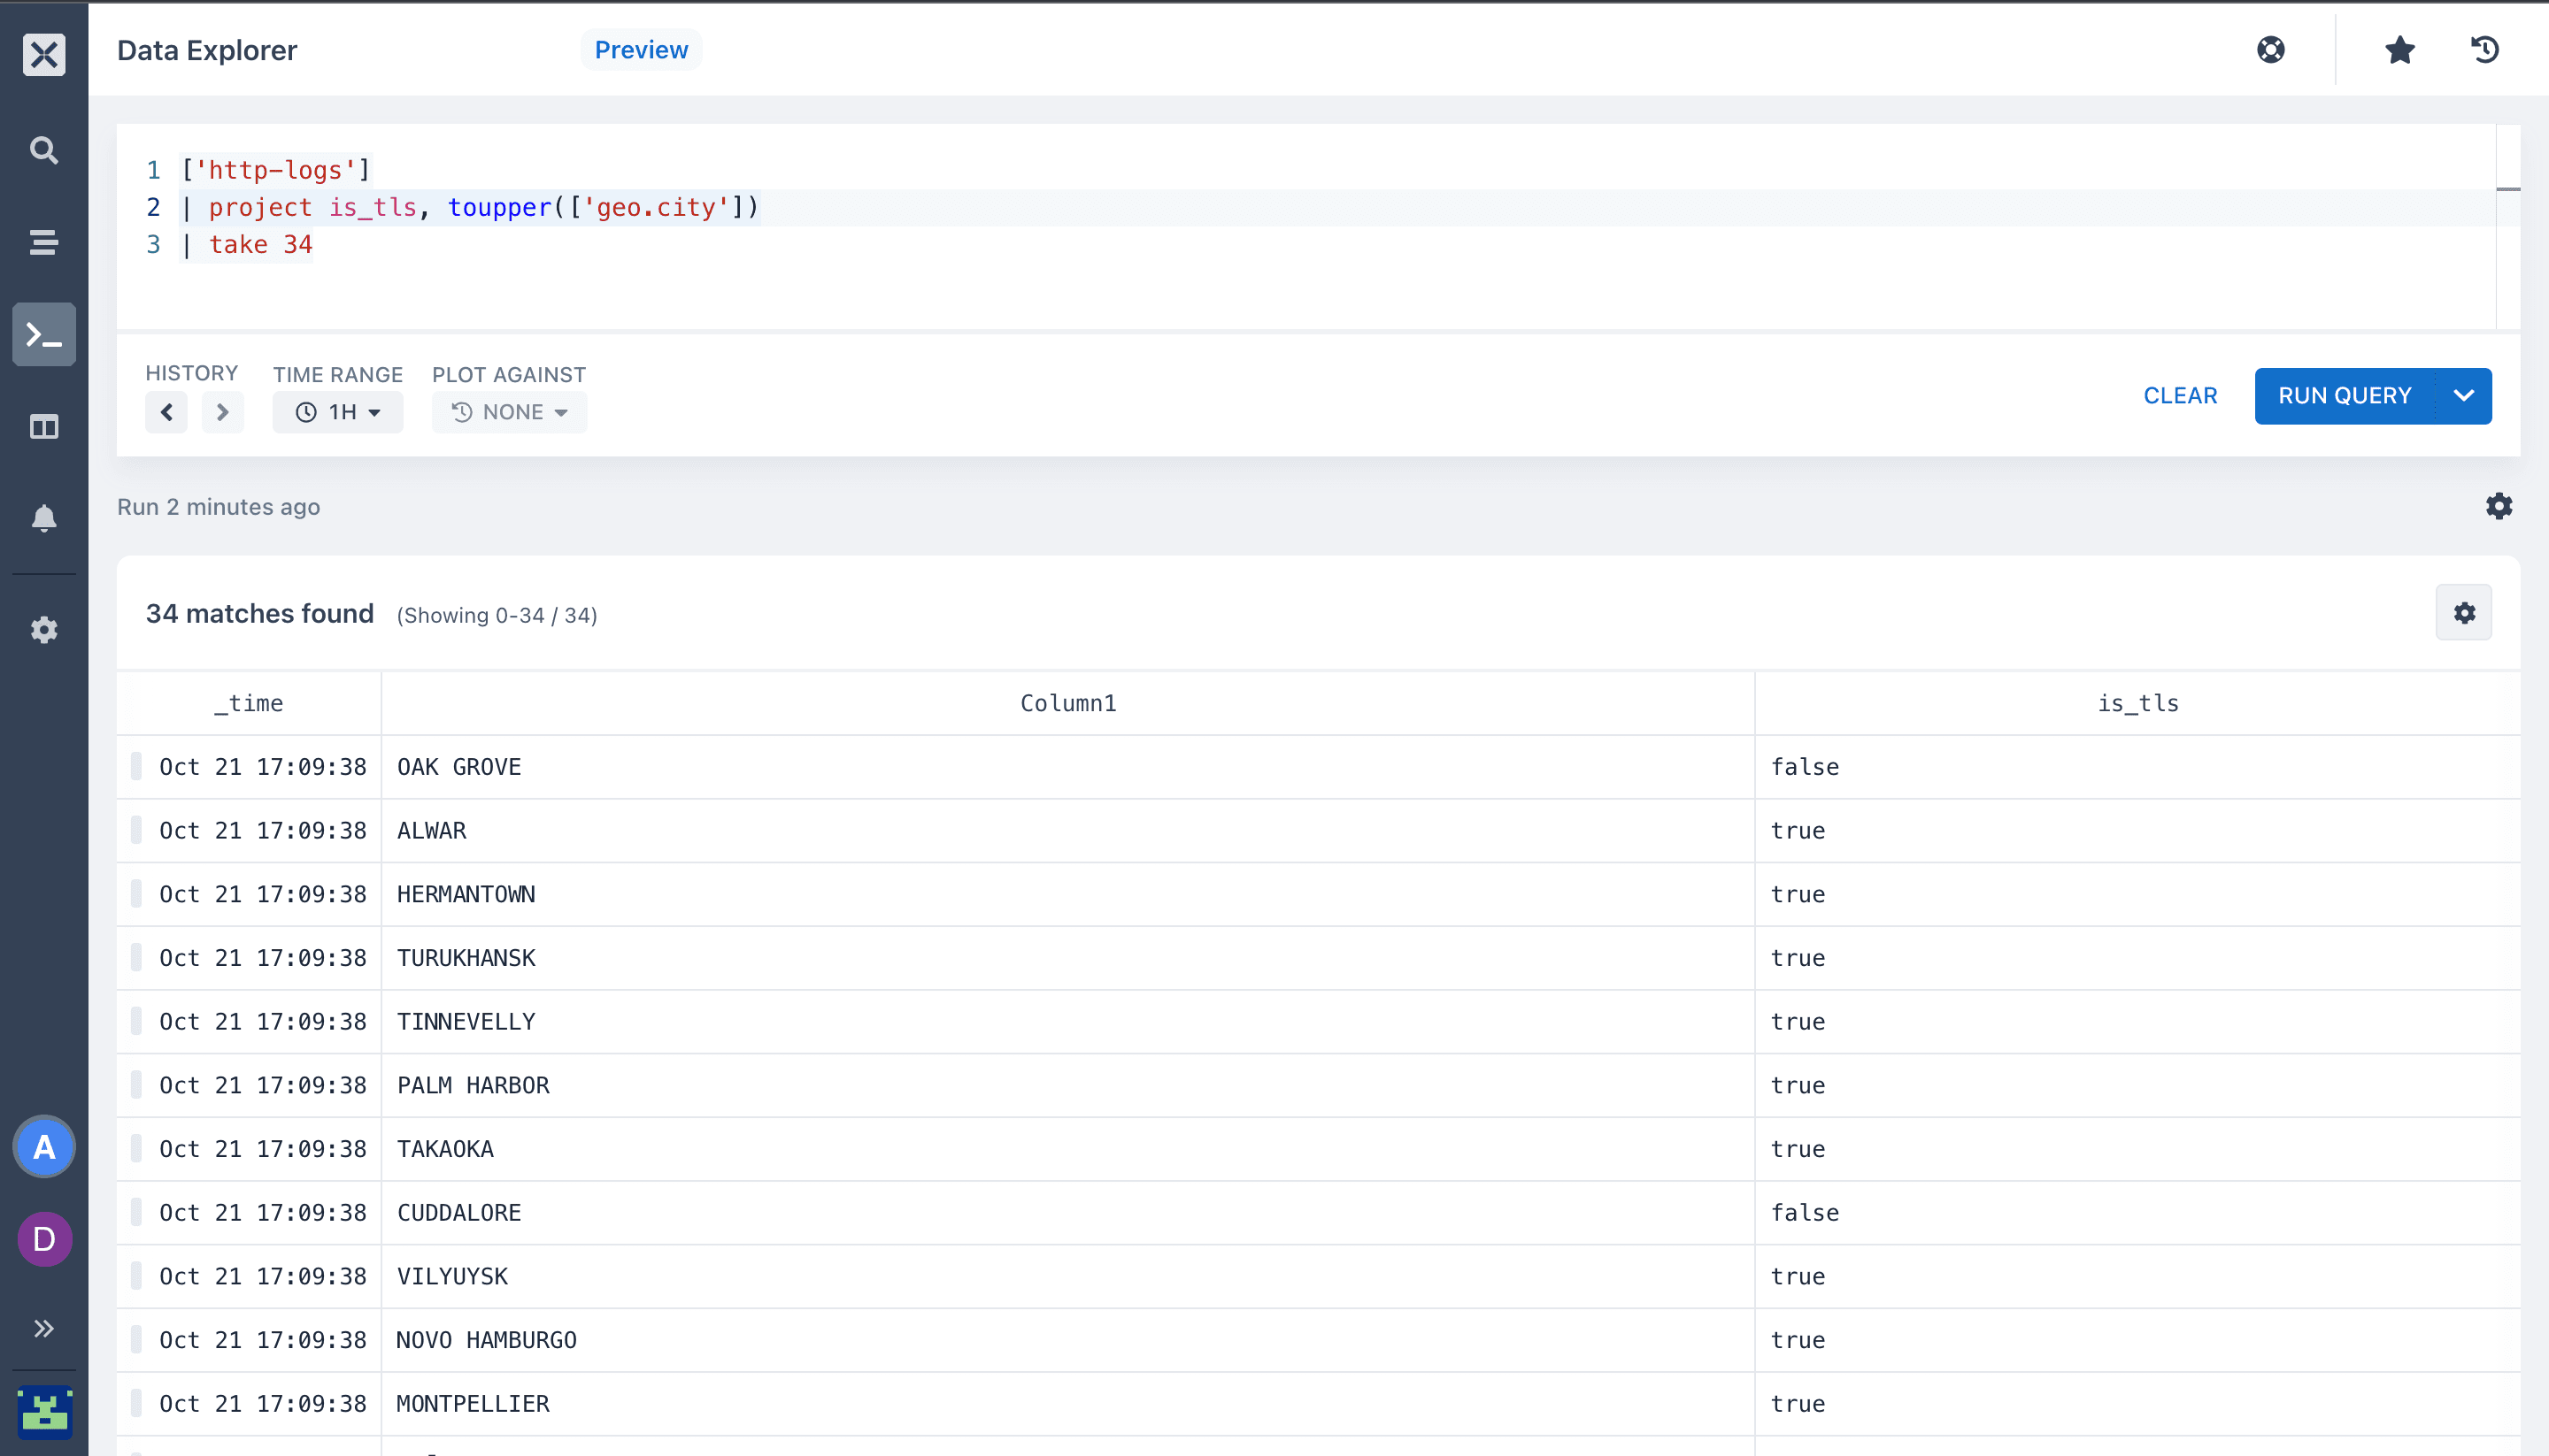The image size is (2549, 1456).
Task: Open the Dashboards panel icon in sidebar
Action: (44, 427)
